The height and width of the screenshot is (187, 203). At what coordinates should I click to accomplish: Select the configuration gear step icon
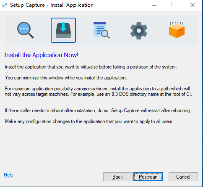(x=139, y=30)
